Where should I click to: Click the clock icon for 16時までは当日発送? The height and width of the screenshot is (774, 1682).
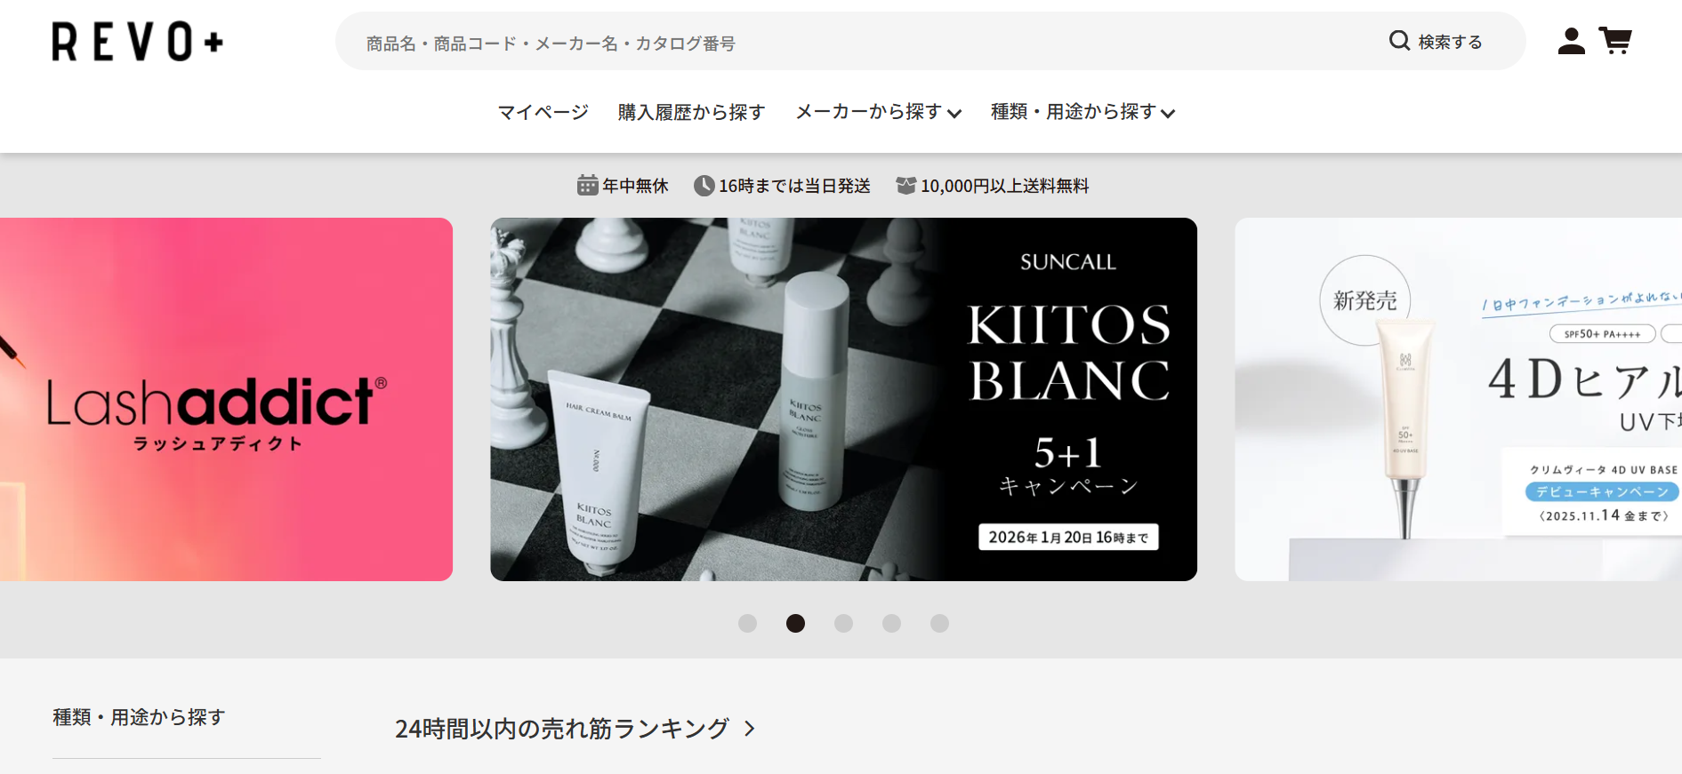tap(704, 186)
